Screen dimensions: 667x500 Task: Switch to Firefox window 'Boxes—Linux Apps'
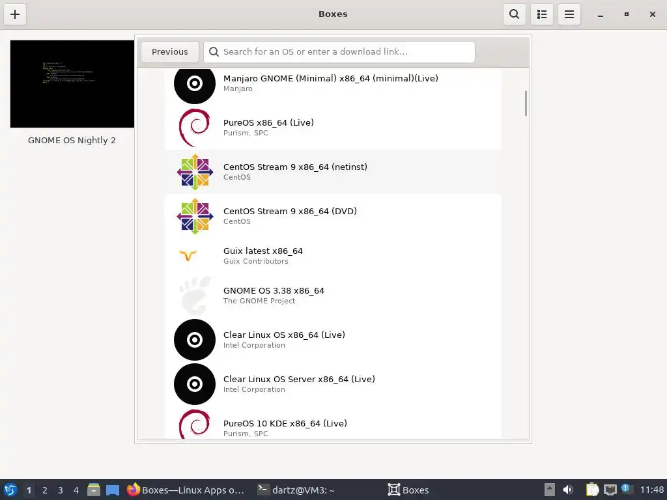pos(186,490)
